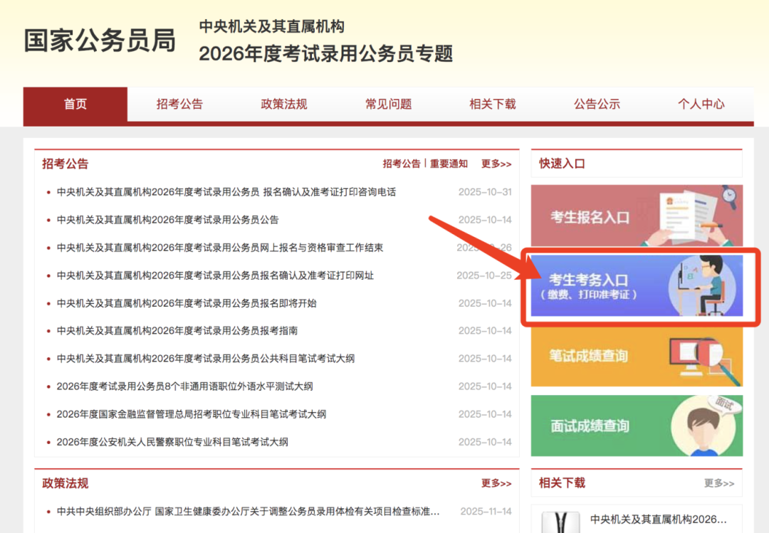Image resolution: width=769 pixels, height=533 pixels.
Task: Open the 公安机关人民警察职位 exam outline link
Action: pyautogui.click(x=172, y=442)
